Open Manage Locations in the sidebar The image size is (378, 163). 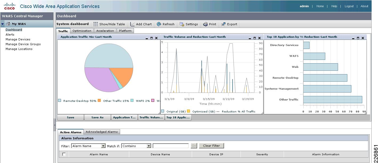click(x=19, y=49)
